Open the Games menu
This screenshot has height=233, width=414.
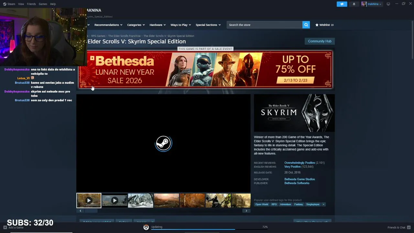coord(43,4)
